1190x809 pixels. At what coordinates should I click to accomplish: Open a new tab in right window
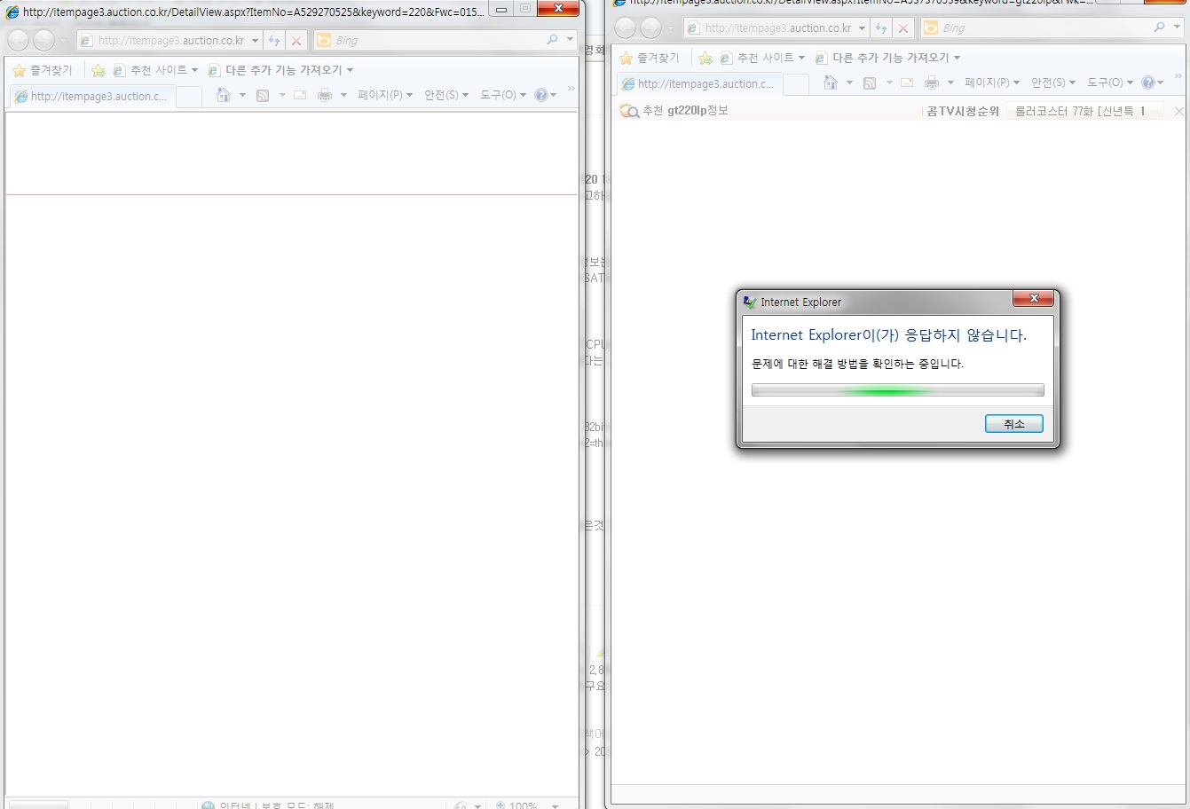(796, 84)
